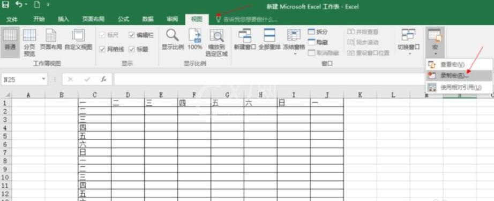
Task: Click the 取消隐藏 unhide button
Action: pyautogui.click(x=323, y=53)
